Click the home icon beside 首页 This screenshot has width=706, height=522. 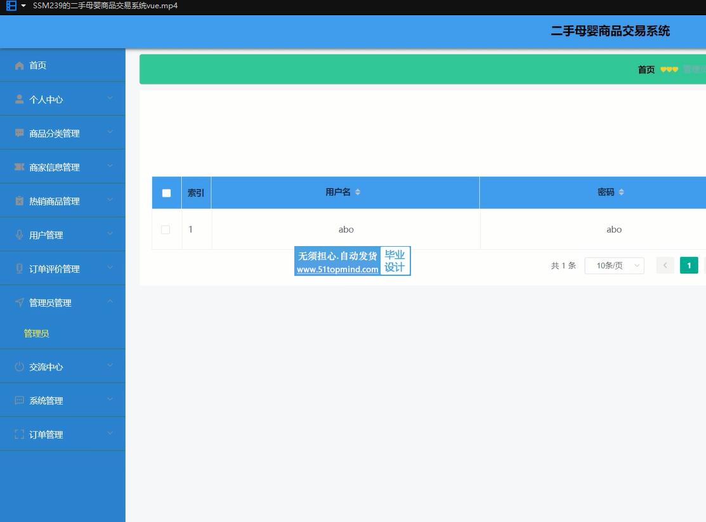(x=20, y=66)
